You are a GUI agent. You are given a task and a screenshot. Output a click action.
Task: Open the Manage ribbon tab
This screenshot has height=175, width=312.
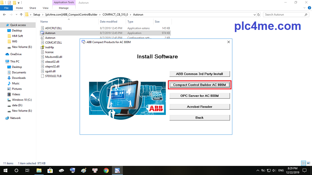coord(64,8)
